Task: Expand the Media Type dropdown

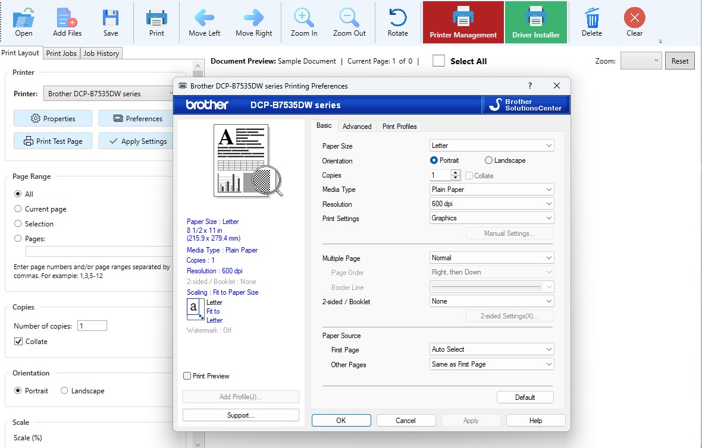Action: (x=491, y=189)
